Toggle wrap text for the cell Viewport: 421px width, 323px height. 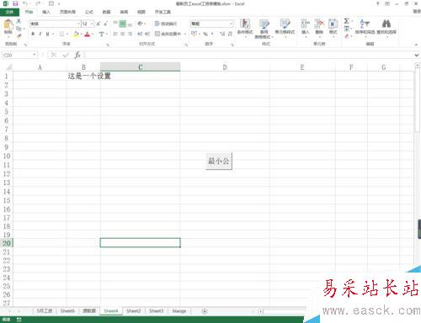[166, 24]
